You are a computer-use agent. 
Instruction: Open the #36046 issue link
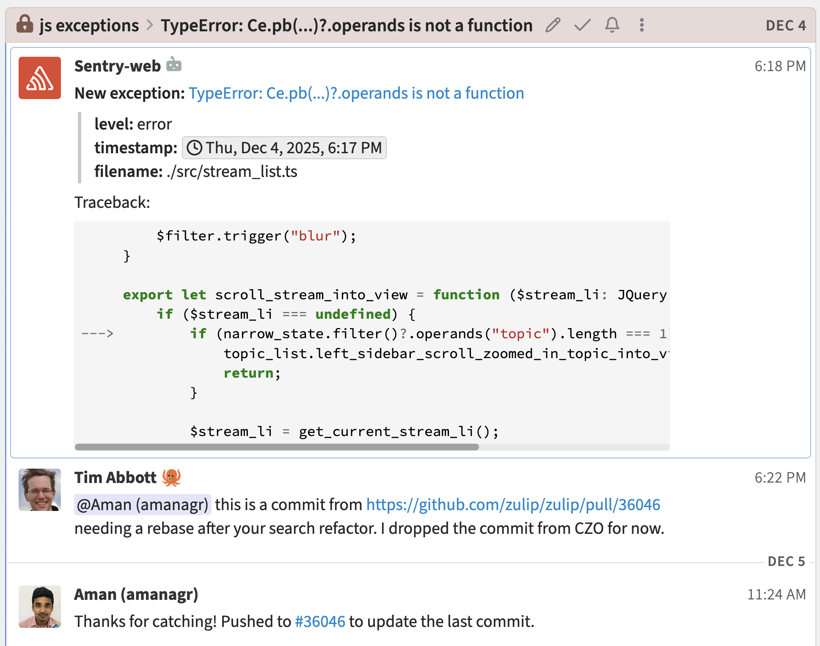pos(320,621)
